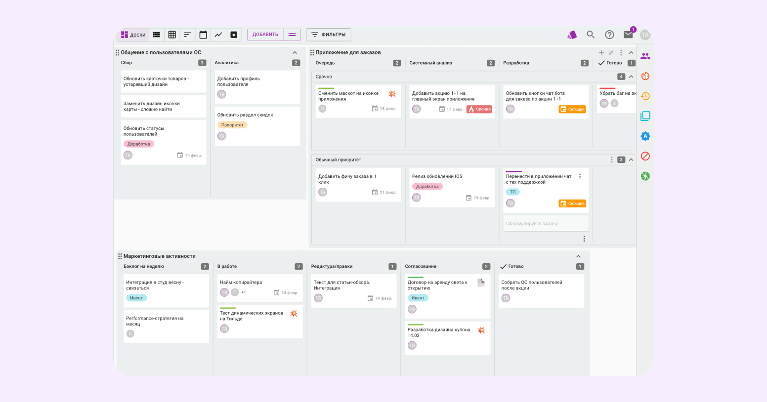
Task: Open the users icon in right sidebar
Action: pyautogui.click(x=645, y=56)
